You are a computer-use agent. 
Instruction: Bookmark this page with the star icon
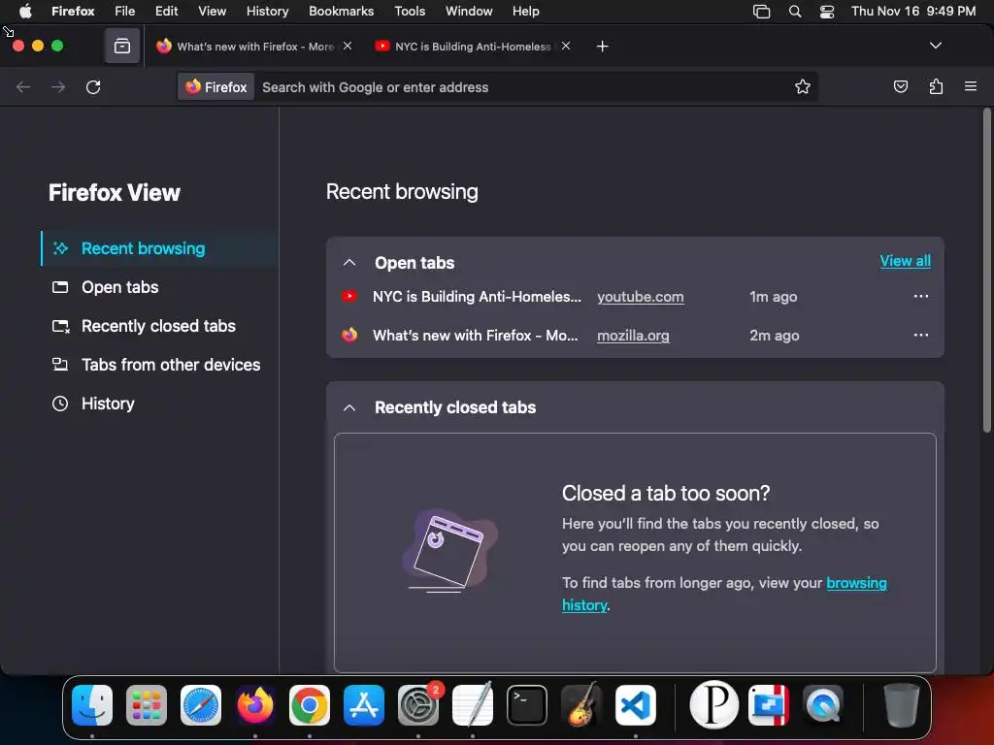(x=803, y=86)
